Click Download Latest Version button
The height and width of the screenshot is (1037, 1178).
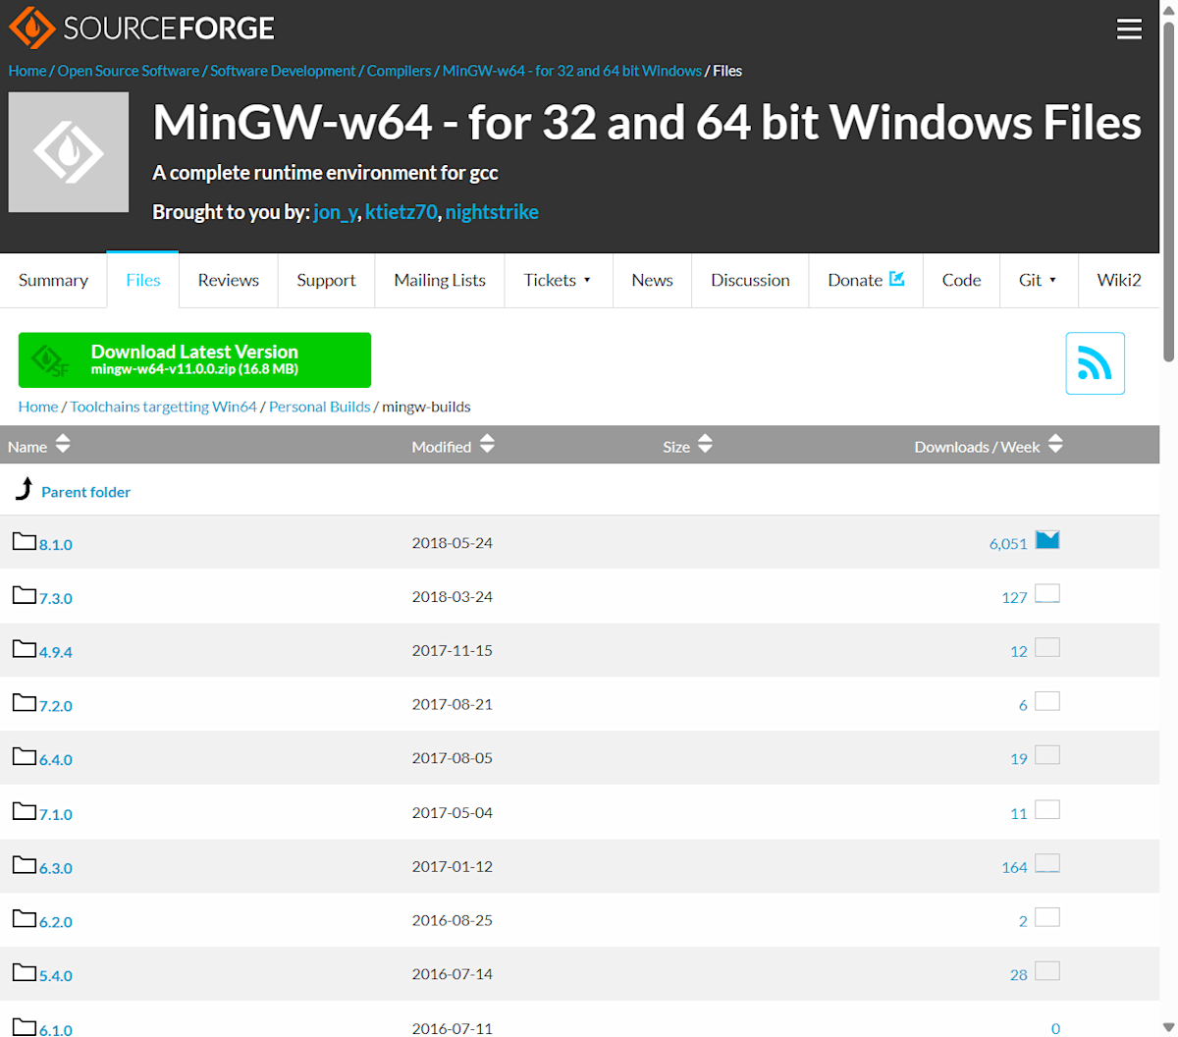point(194,359)
